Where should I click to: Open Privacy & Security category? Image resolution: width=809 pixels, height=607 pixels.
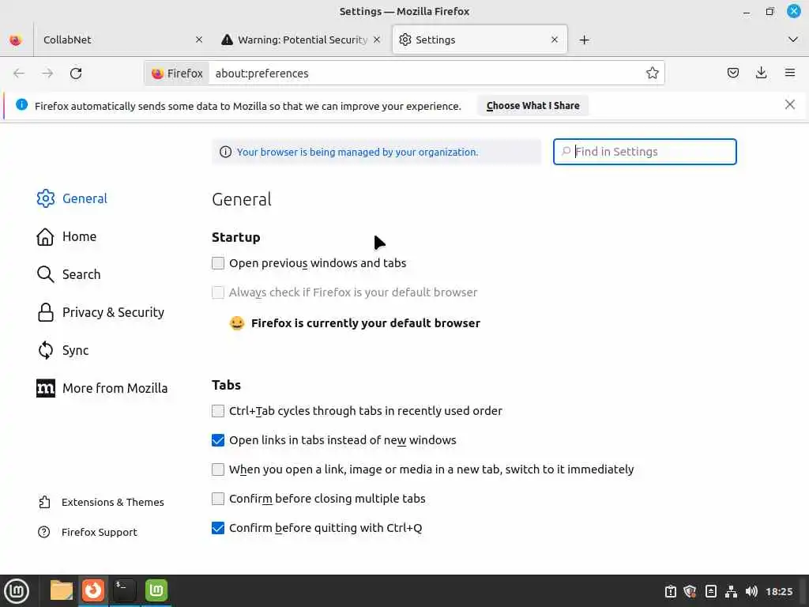[x=100, y=312]
